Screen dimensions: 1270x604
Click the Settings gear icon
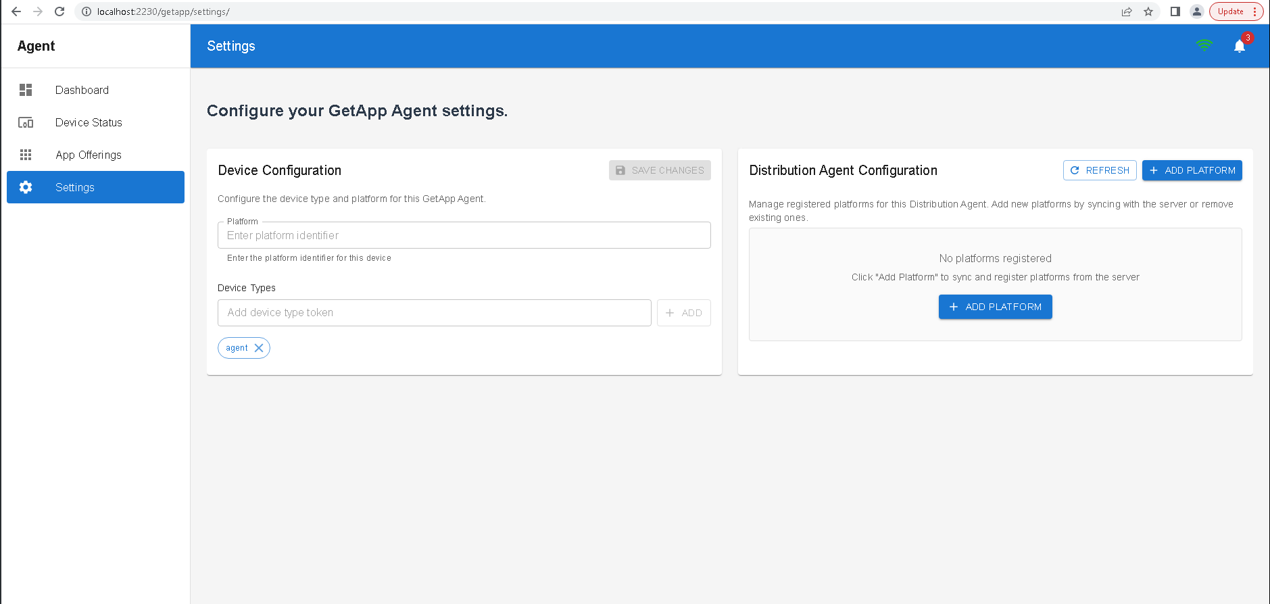(x=26, y=187)
